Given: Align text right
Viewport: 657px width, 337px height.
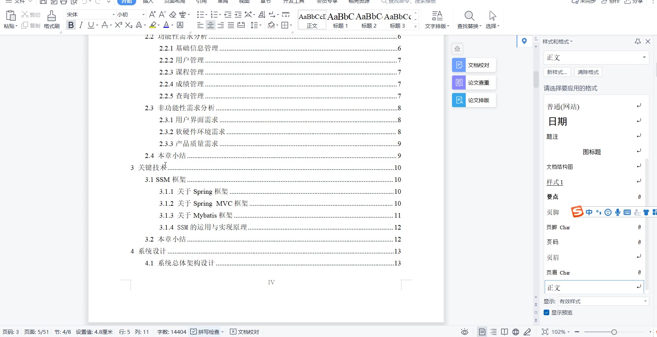Looking at the screenshot, I should click(221, 25).
